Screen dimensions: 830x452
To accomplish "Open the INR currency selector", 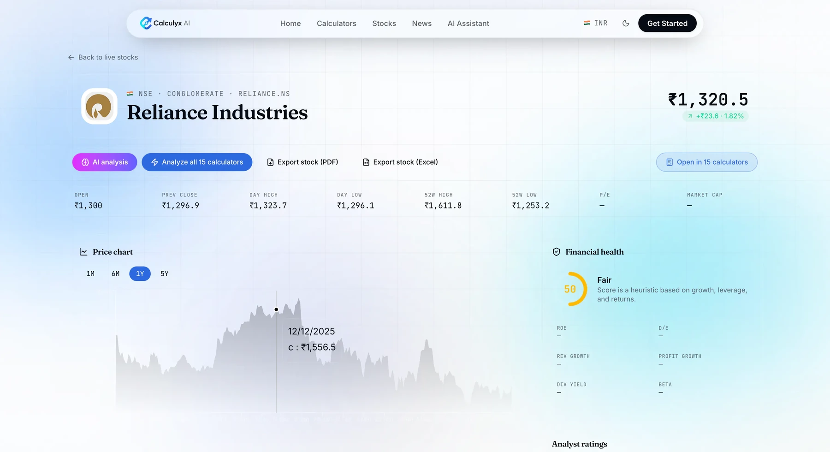I will pyautogui.click(x=595, y=23).
